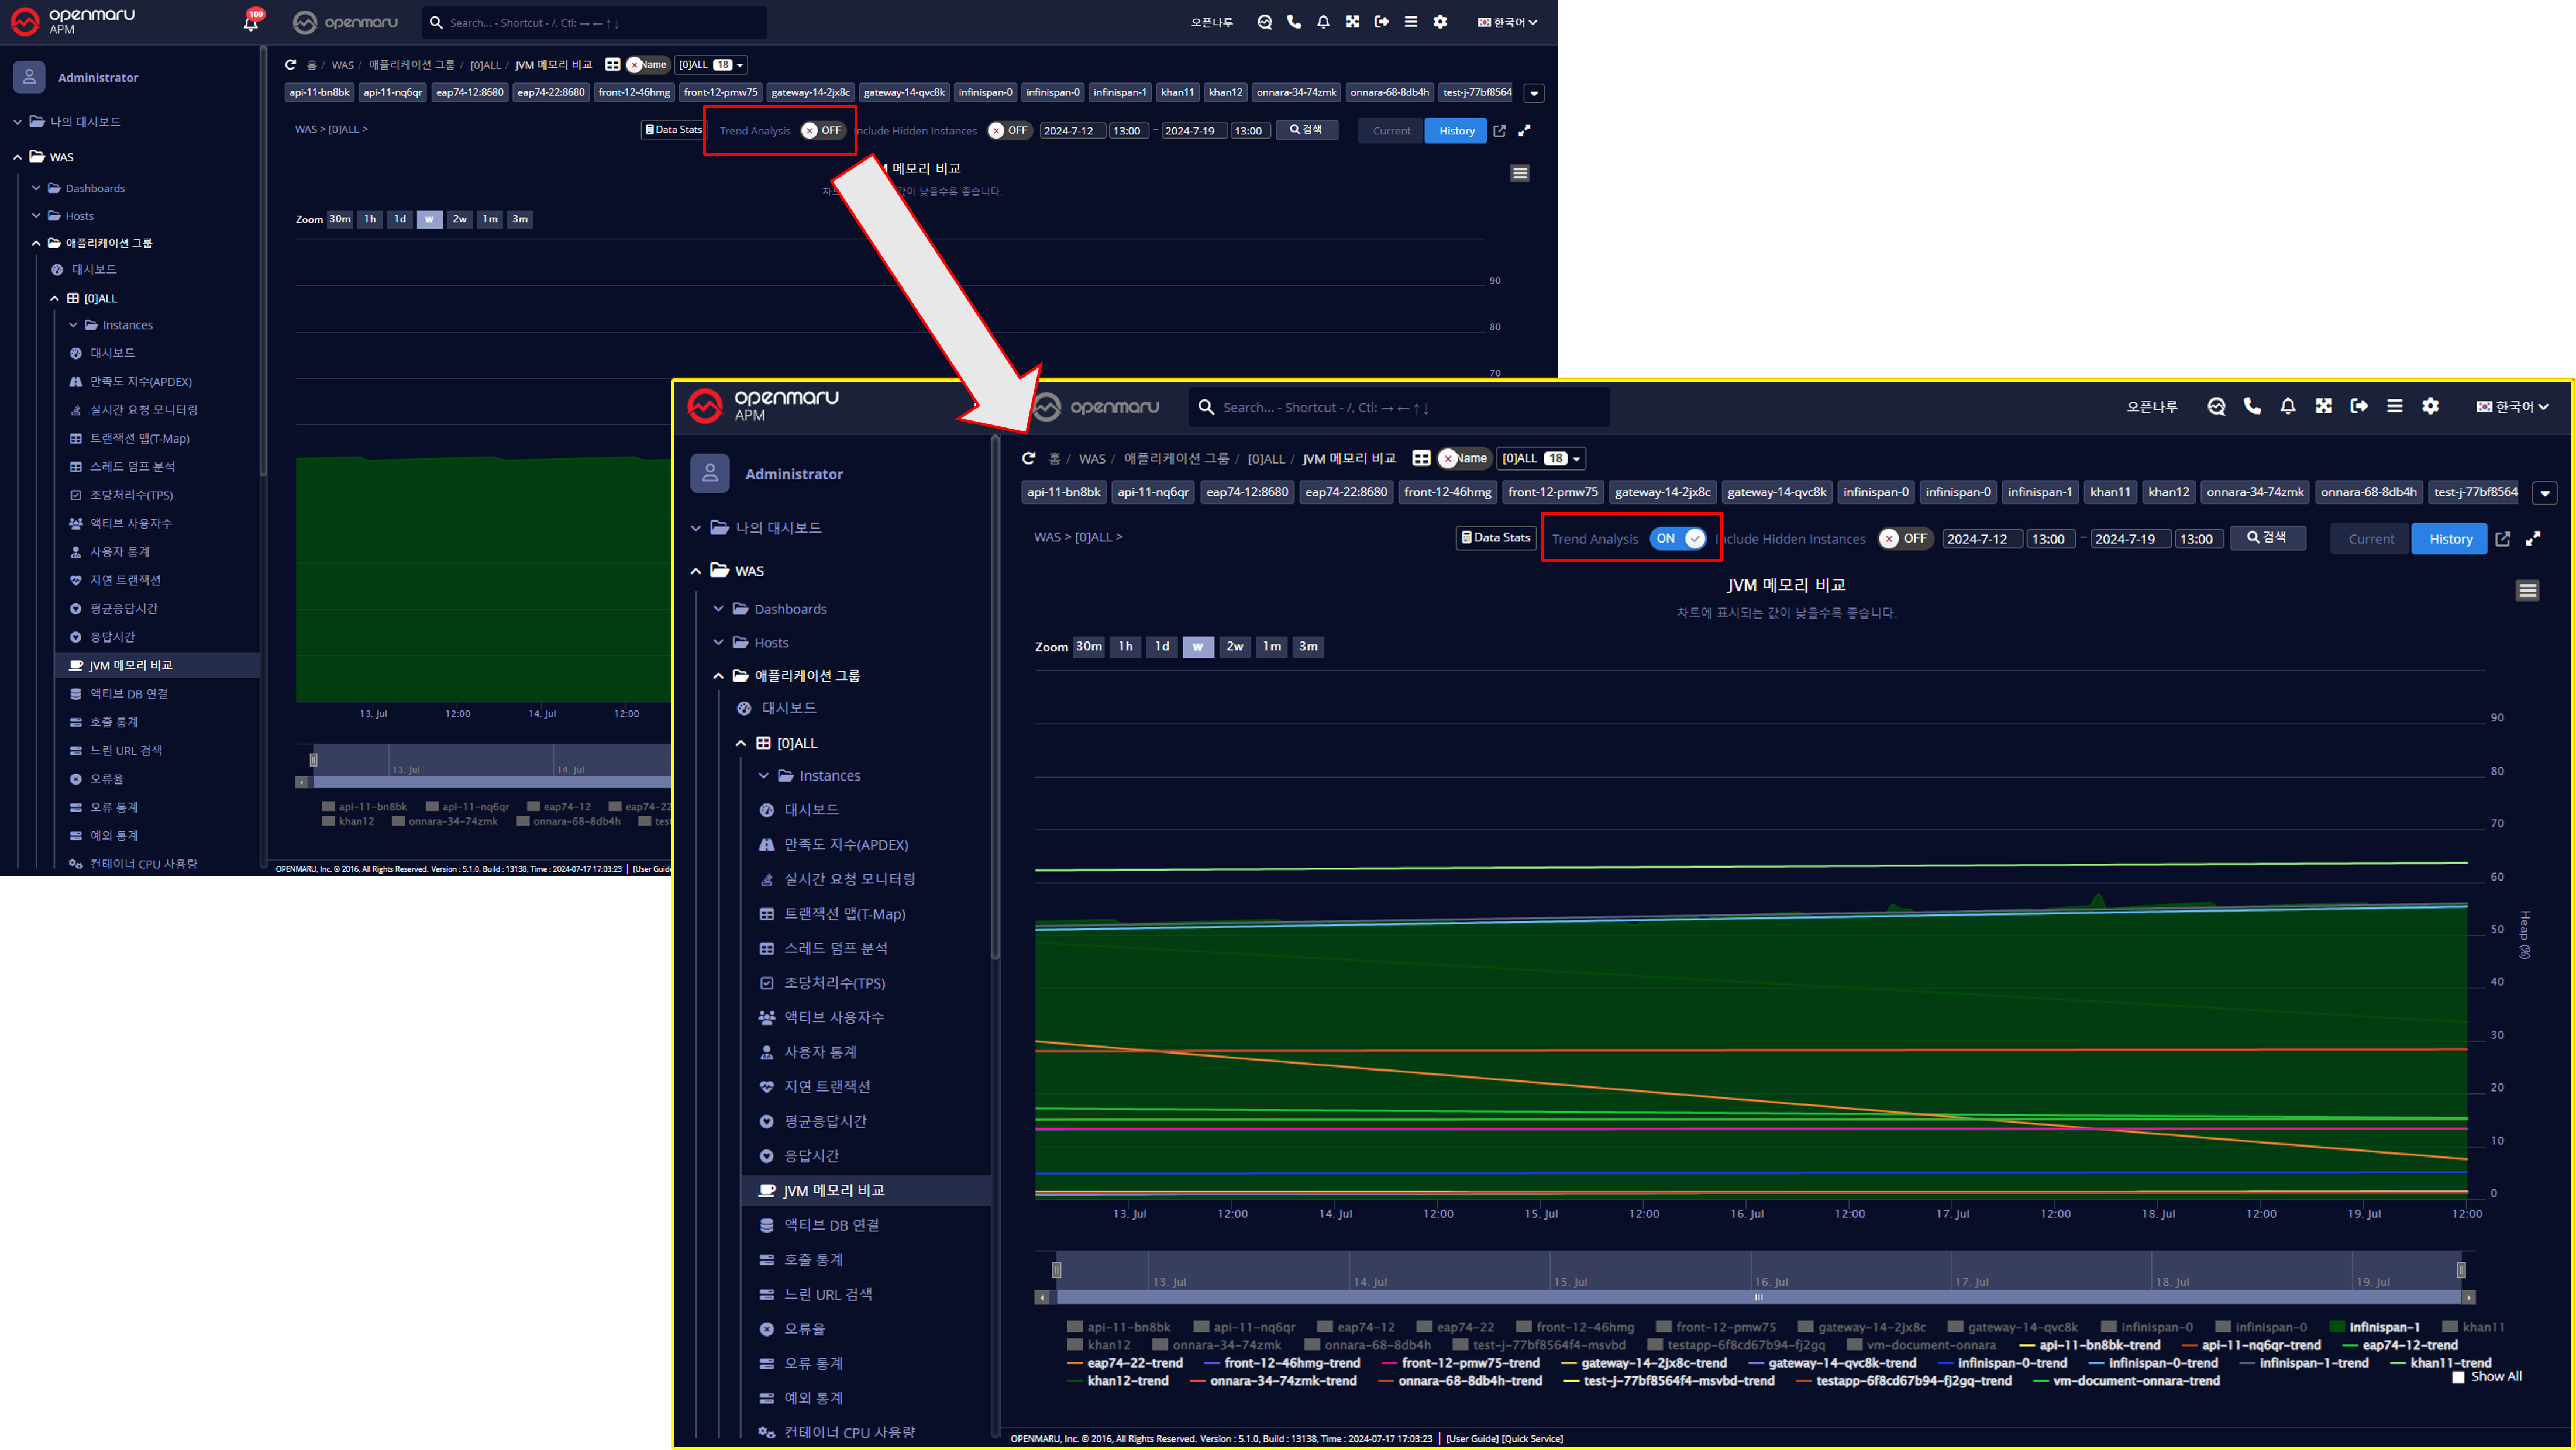The image size is (2576, 1450).
Task: Click the 검색 search button in lower panel
Action: pos(2267,538)
